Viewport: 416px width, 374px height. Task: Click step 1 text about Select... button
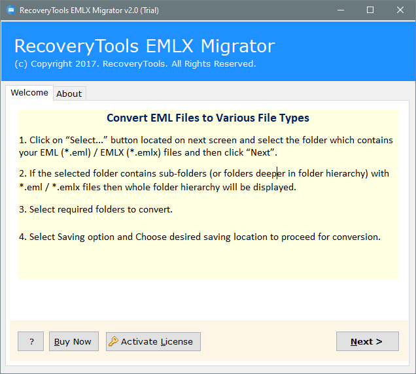pos(206,146)
